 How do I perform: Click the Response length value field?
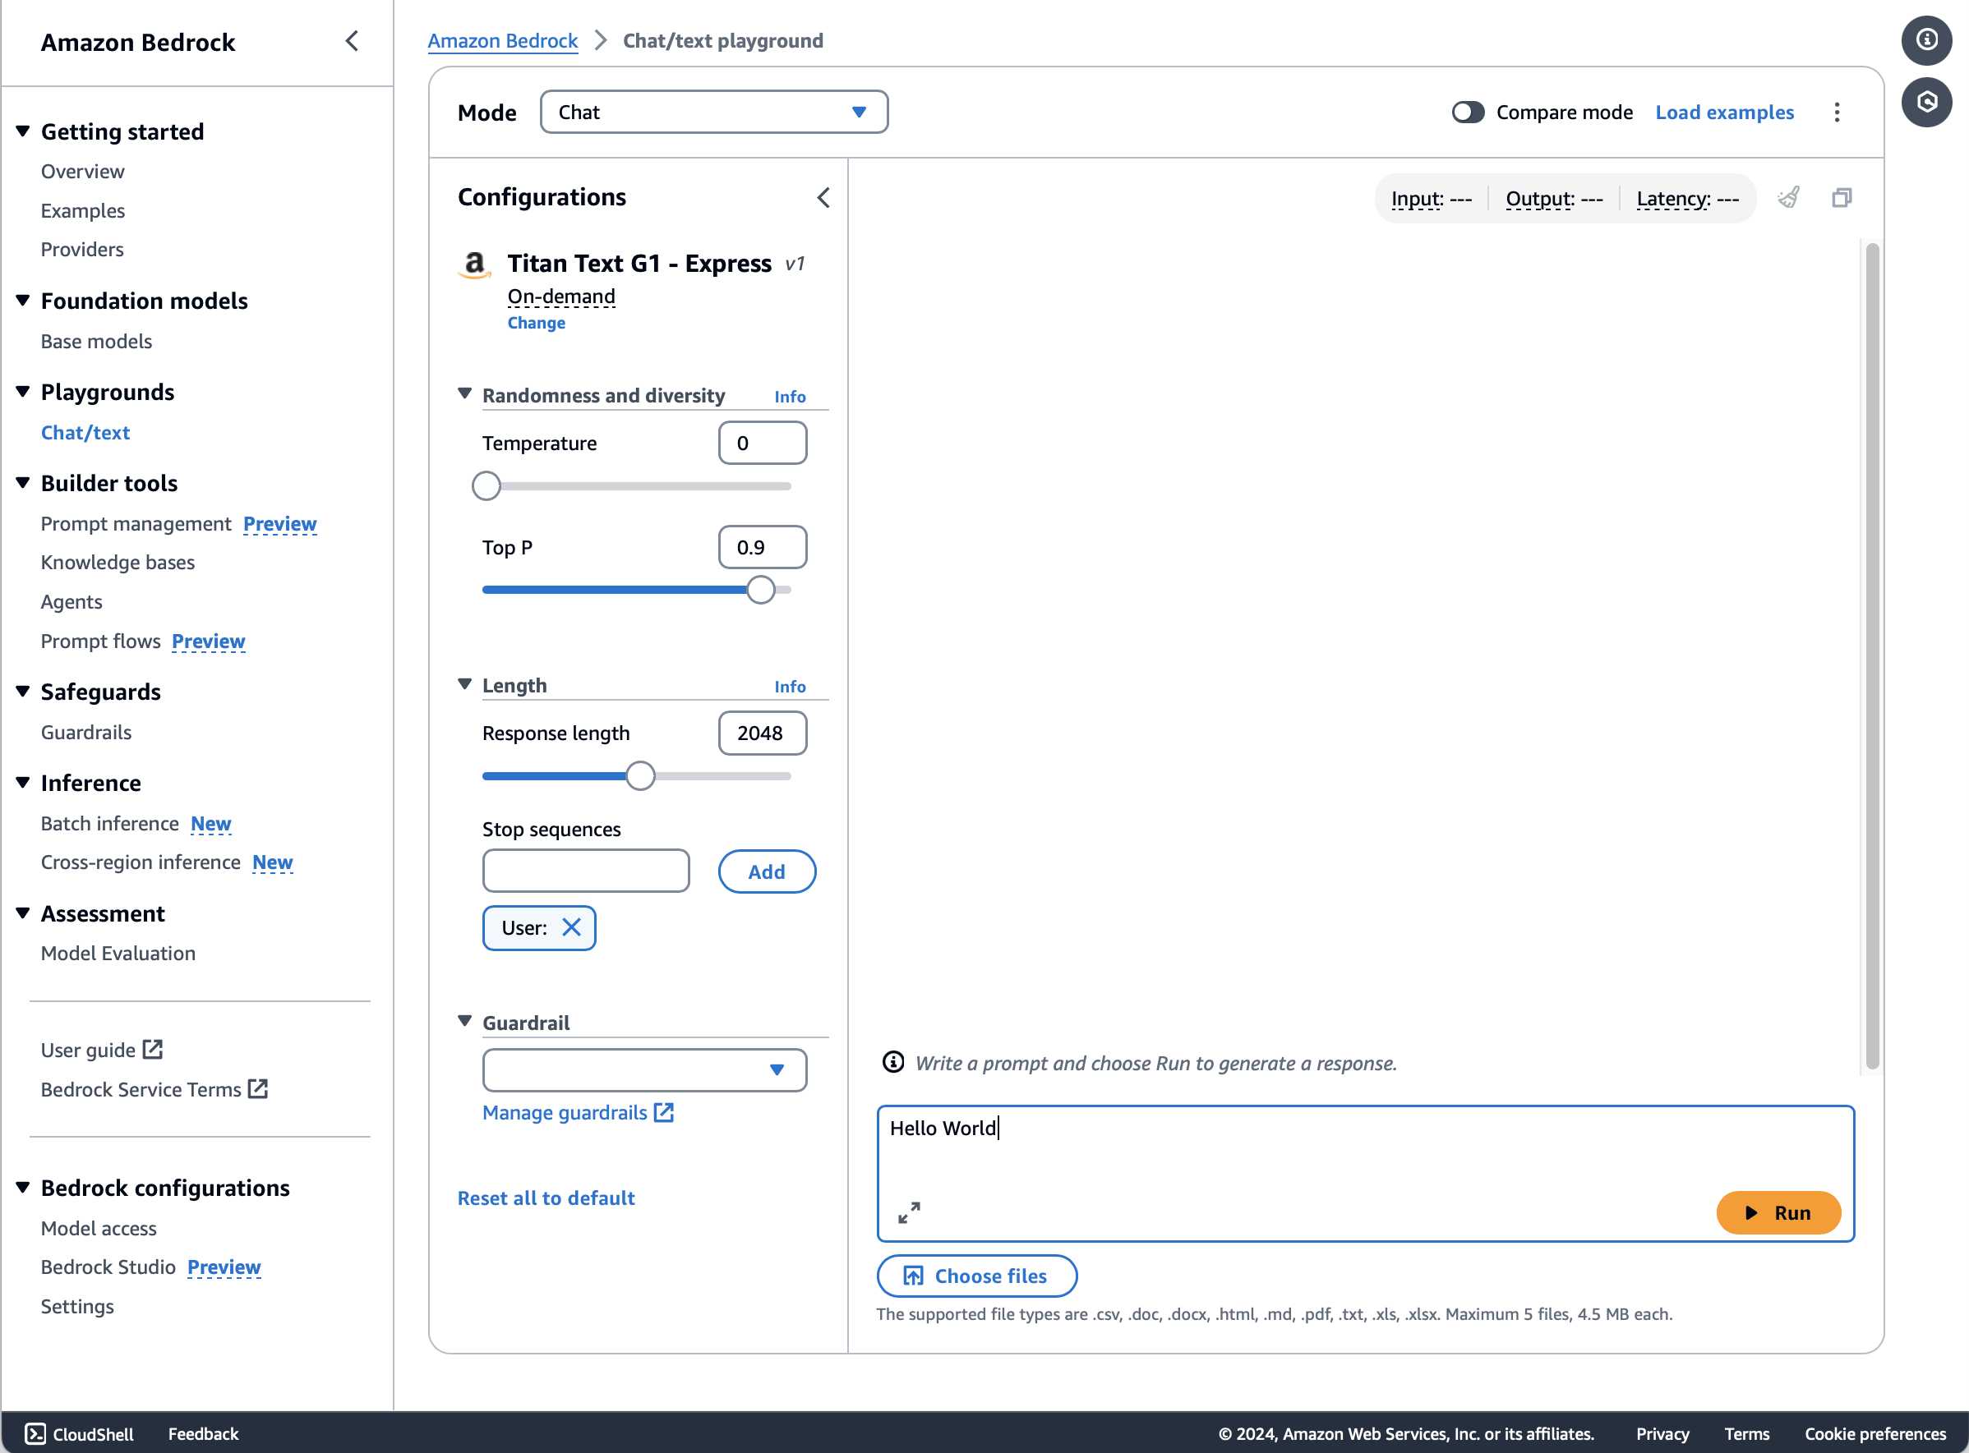pyautogui.click(x=762, y=733)
